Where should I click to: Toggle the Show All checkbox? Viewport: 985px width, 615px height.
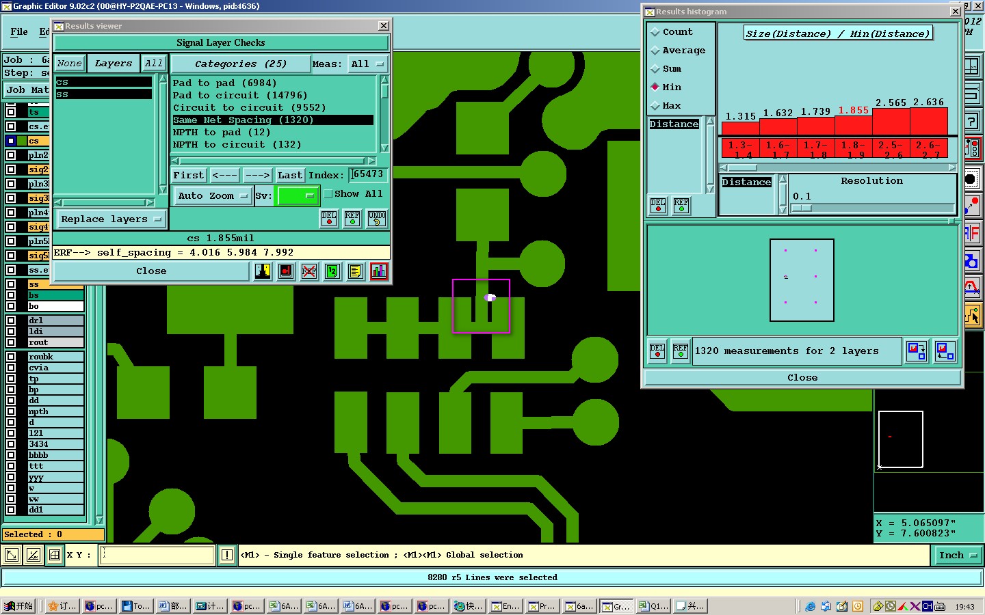coord(328,194)
